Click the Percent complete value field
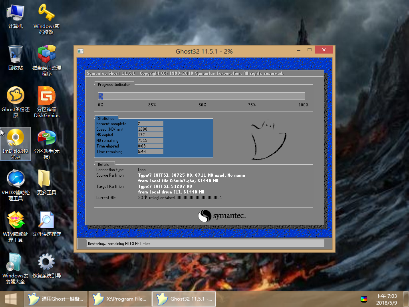The width and height of the screenshot is (409, 307). (151, 124)
